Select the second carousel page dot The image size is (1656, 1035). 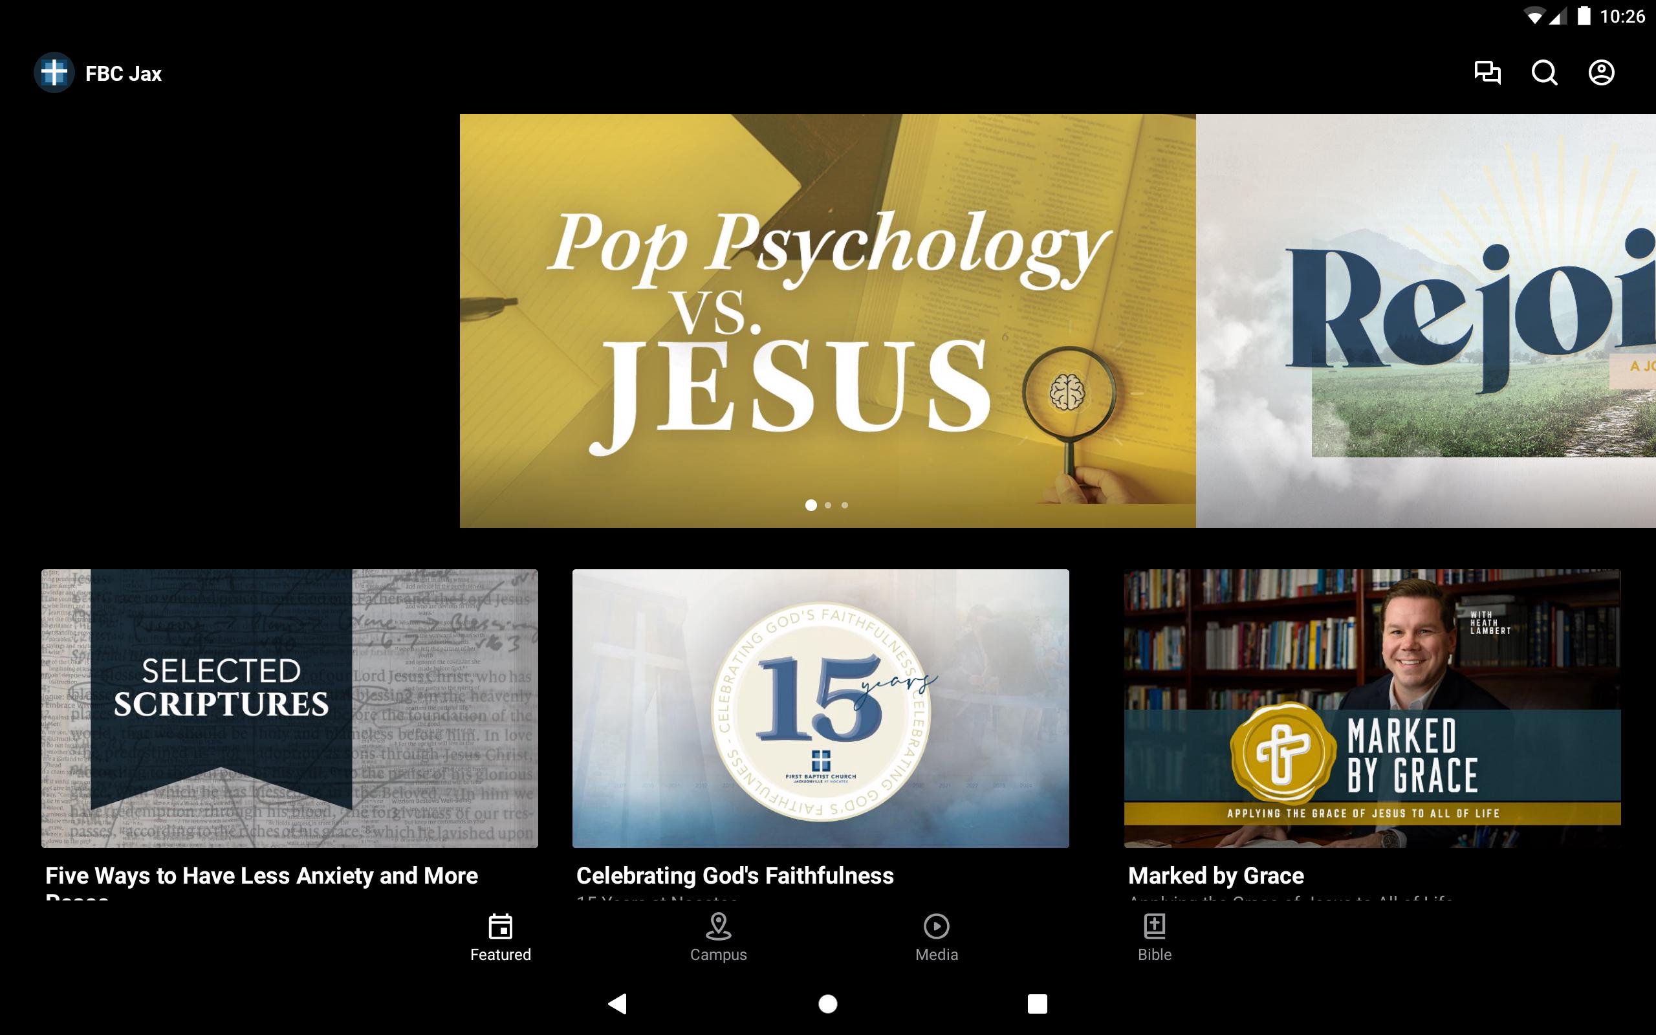828,505
